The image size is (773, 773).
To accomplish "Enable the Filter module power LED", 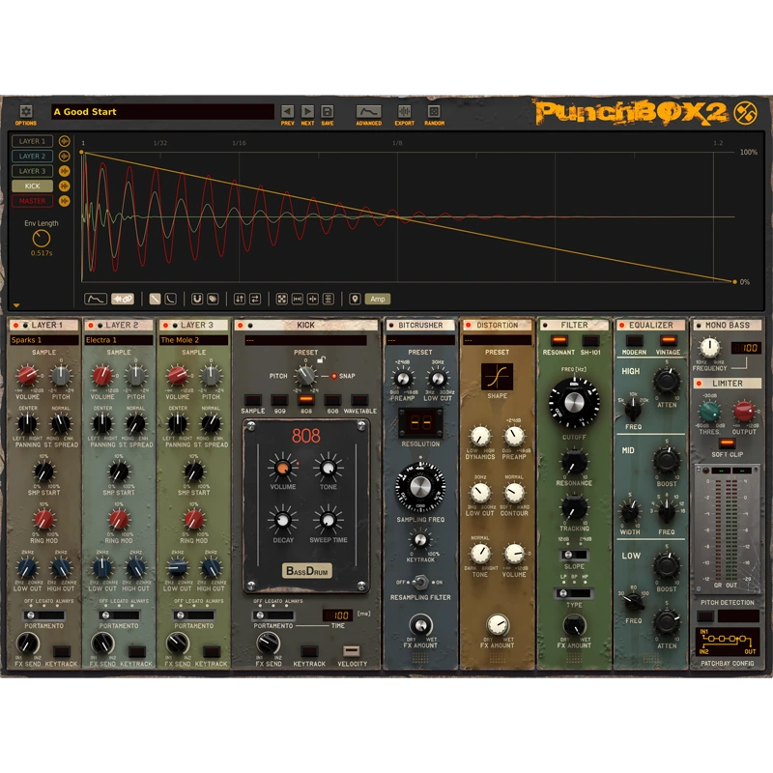I will 545,326.
